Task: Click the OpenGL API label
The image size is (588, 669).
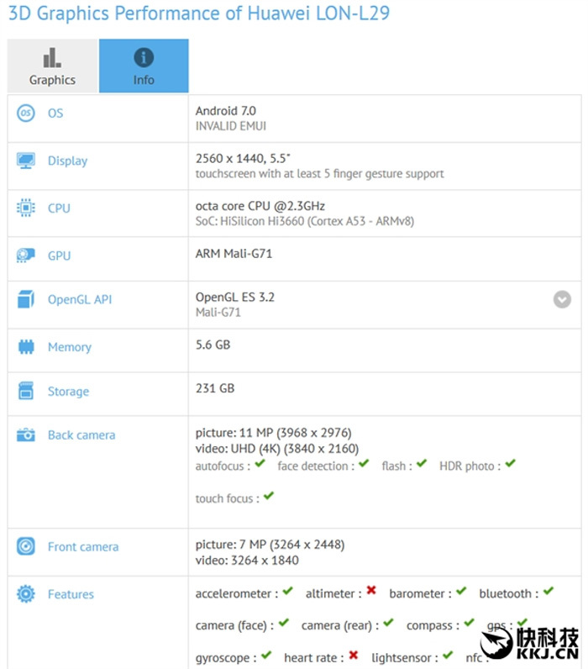Action: [80, 300]
